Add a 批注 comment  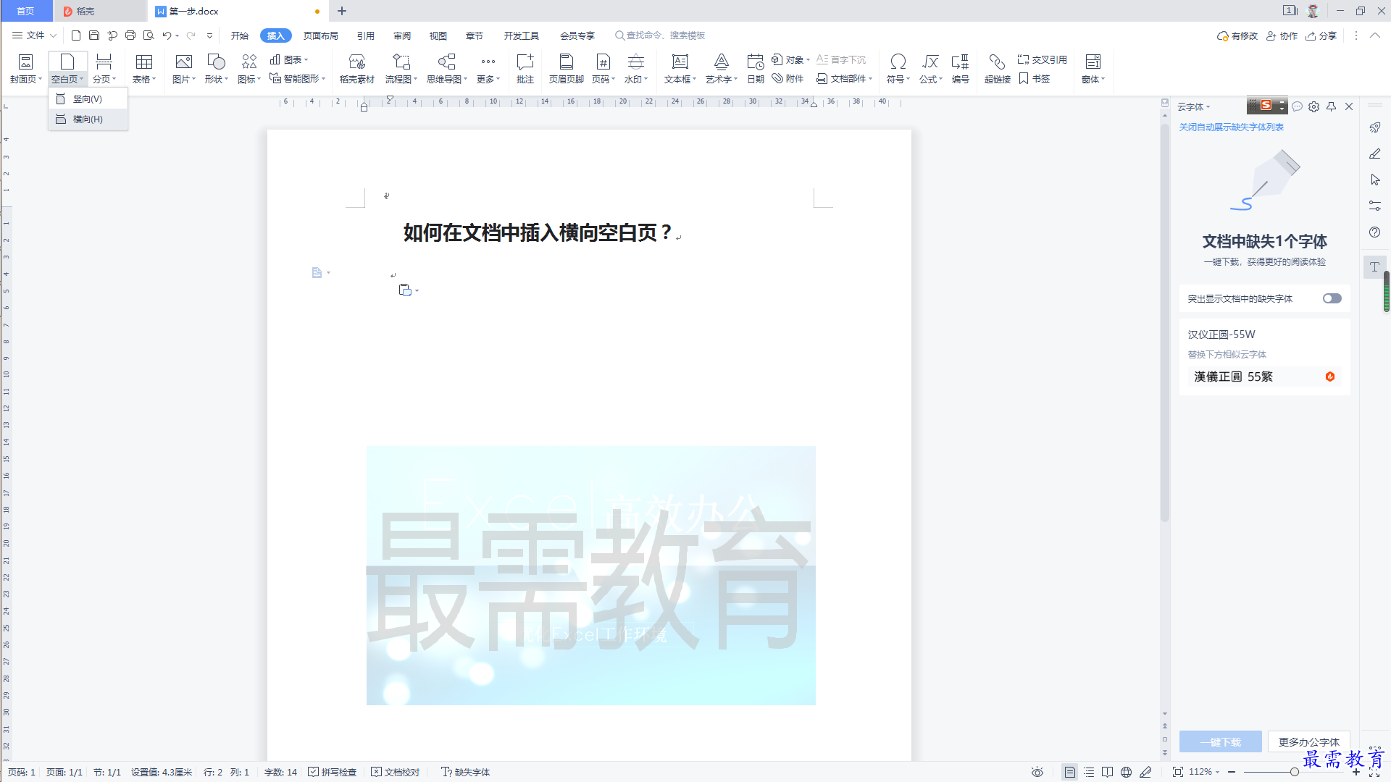click(x=525, y=70)
